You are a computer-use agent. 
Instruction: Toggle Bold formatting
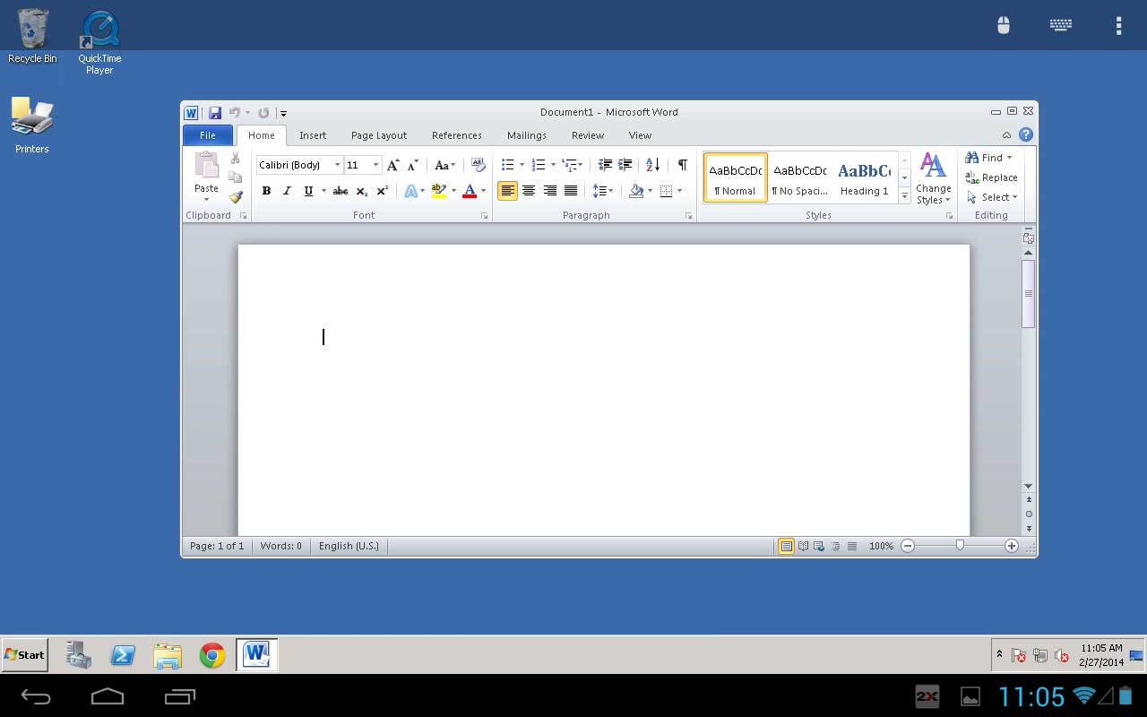[x=266, y=191]
